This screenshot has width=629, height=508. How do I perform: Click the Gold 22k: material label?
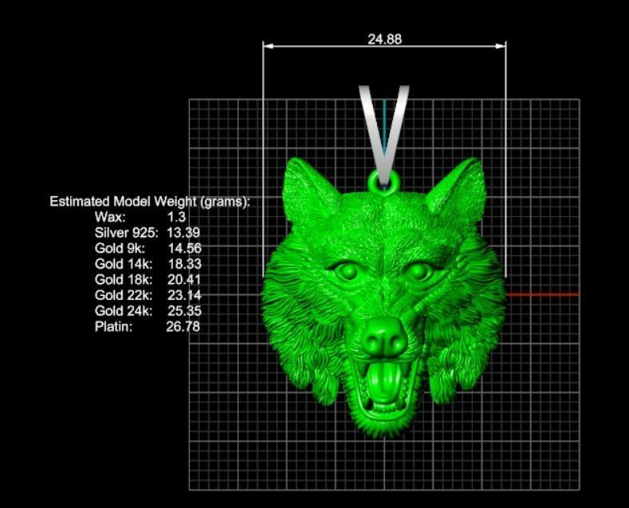click(124, 295)
